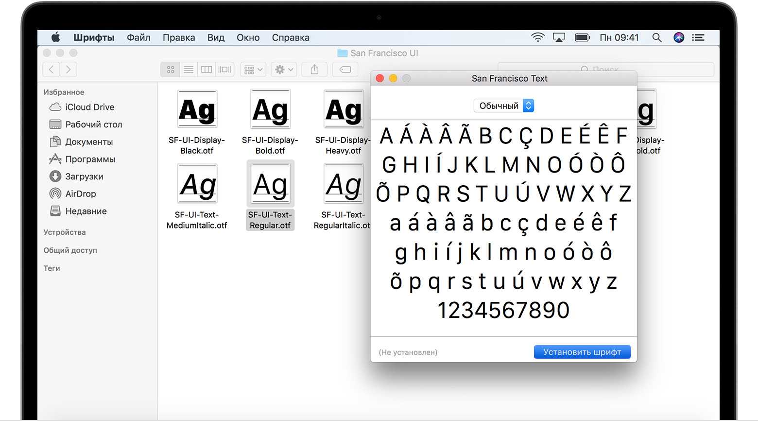Viewport: 758px width, 421px height.
Task: Select iCloud Drive in sidebar
Action: (89, 107)
